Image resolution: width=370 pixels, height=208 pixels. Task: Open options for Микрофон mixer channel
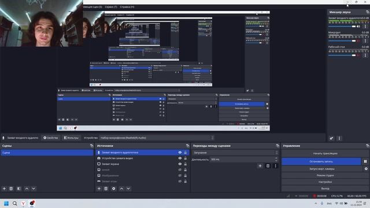pyautogui.click(x=365, y=41)
